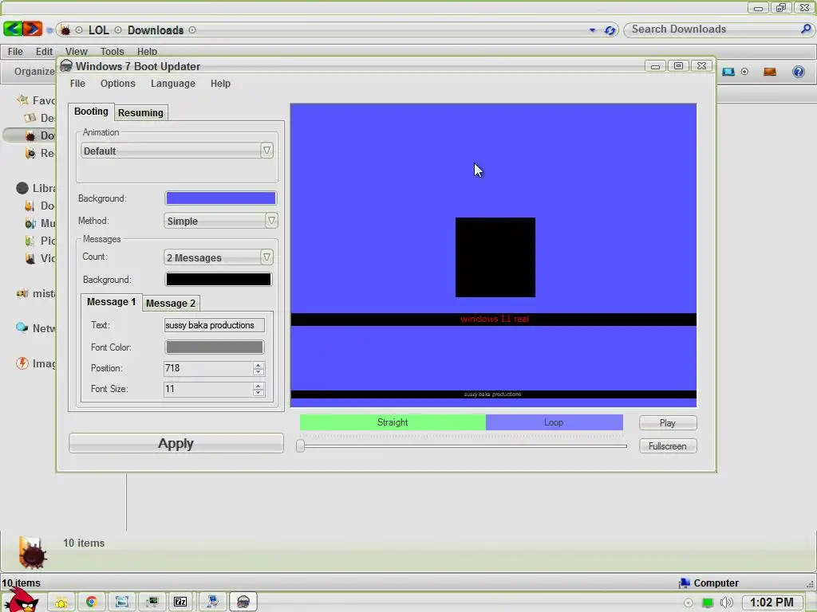Click the network computers taskbar icon
Viewport: 817px width, 612px height.
[212, 602]
